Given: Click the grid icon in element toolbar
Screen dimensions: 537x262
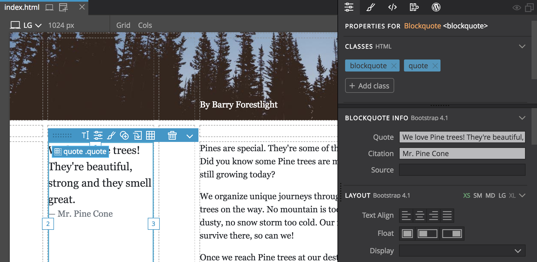Looking at the screenshot, I should (x=150, y=135).
